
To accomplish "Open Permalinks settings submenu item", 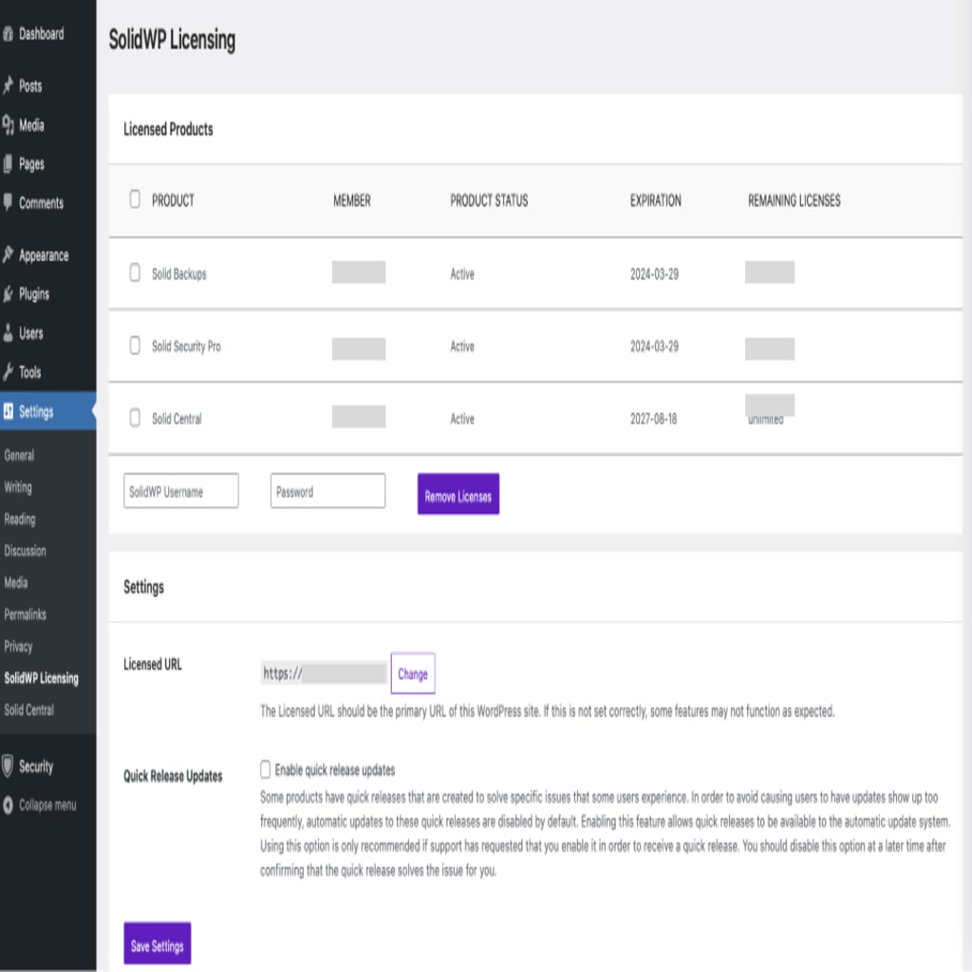I will [x=25, y=614].
